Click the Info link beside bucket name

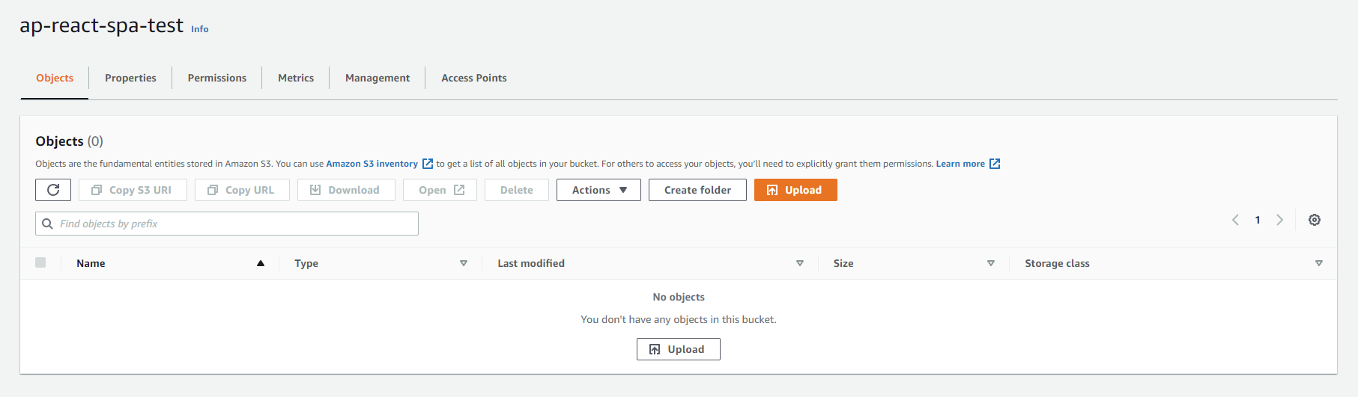(199, 29)
